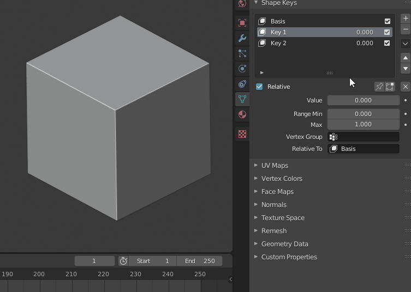
Task: Click the Vertex Group selection field
Action: (364, 137)
